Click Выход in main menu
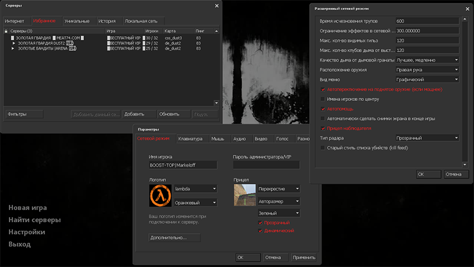Viewport: 474px width, 267px height. [20, 244]
